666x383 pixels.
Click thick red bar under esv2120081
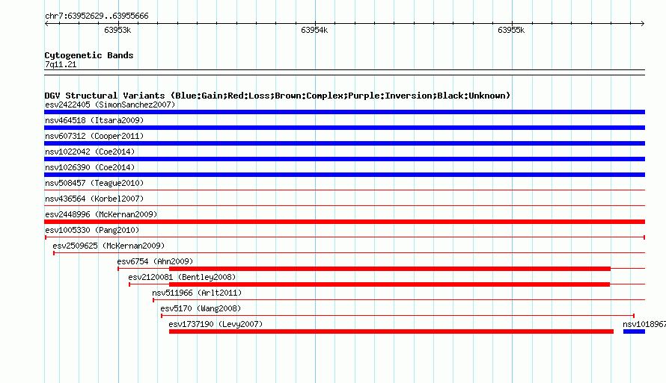tap(389, 284)
